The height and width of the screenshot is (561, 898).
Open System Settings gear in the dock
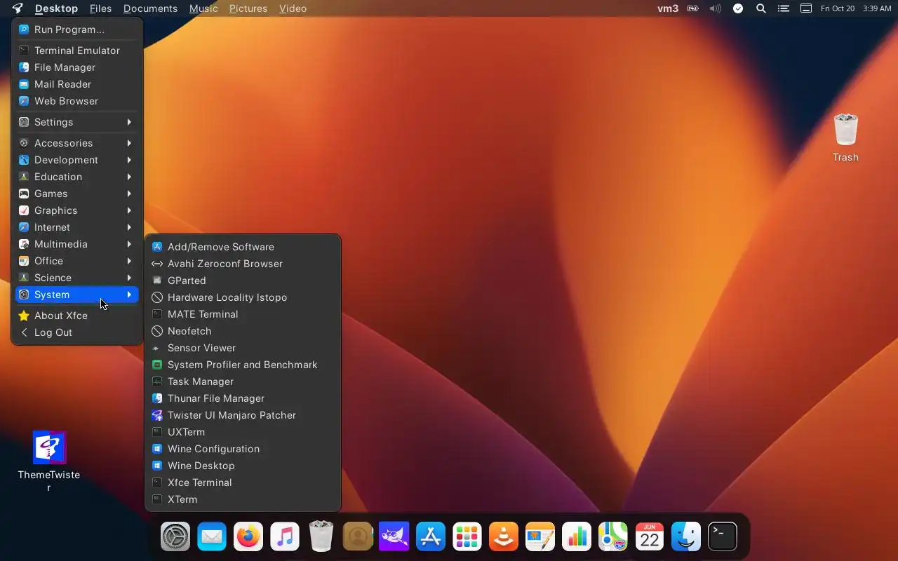tap(175, 537)
